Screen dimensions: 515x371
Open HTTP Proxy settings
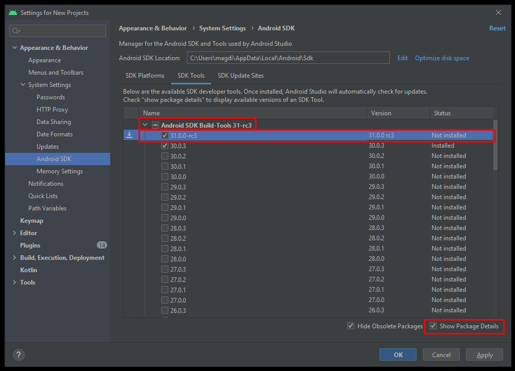pyautogui.click(x=52, y=110)
